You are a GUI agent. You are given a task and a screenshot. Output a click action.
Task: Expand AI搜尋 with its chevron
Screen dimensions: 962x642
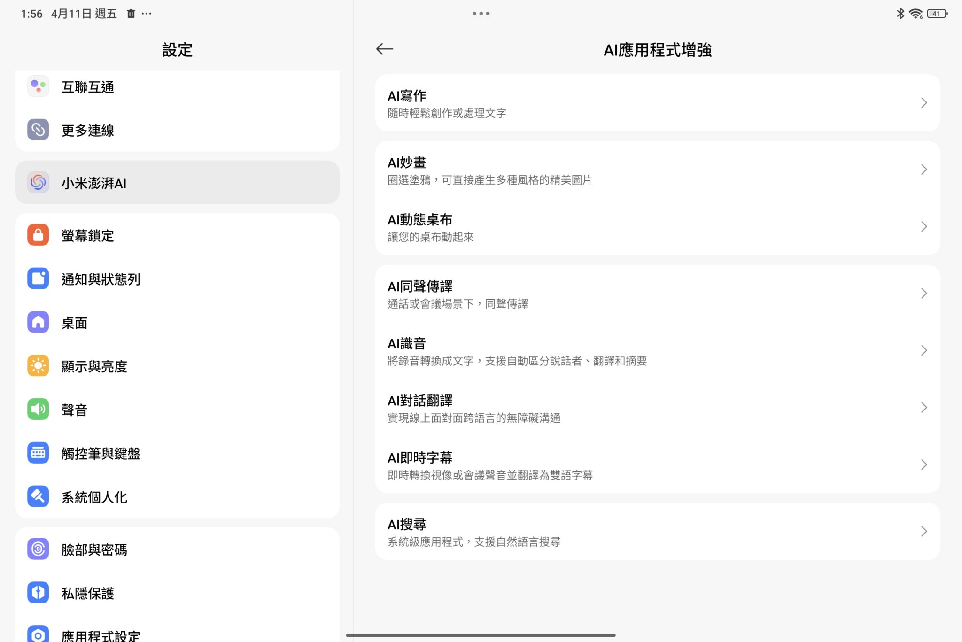tap(923, 531)
